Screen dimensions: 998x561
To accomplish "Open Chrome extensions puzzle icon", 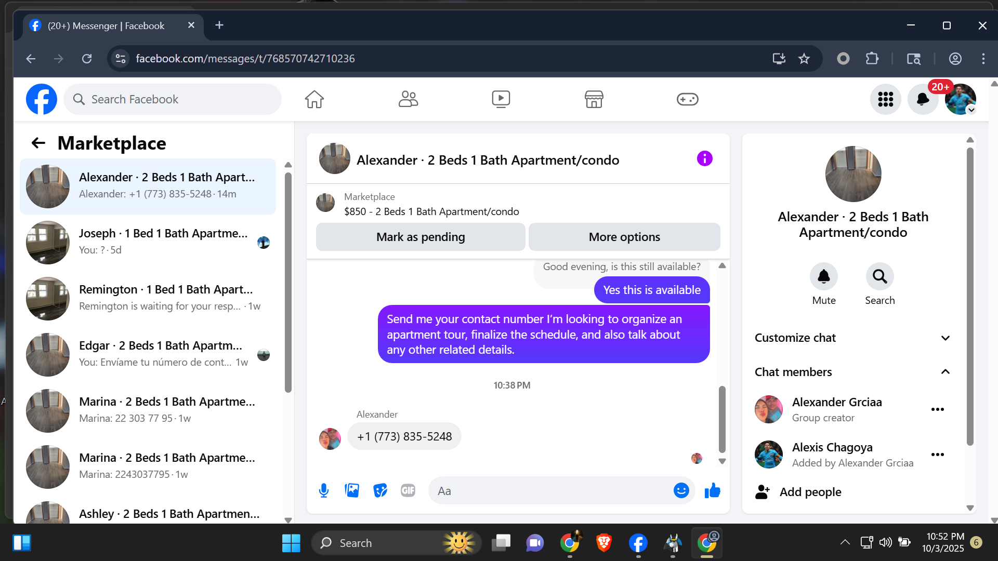I will click(x=872, y=59).
